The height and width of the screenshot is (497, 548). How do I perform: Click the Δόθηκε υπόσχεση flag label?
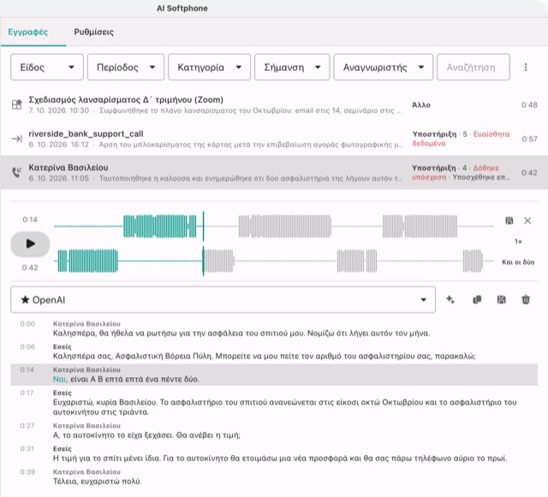456,173
